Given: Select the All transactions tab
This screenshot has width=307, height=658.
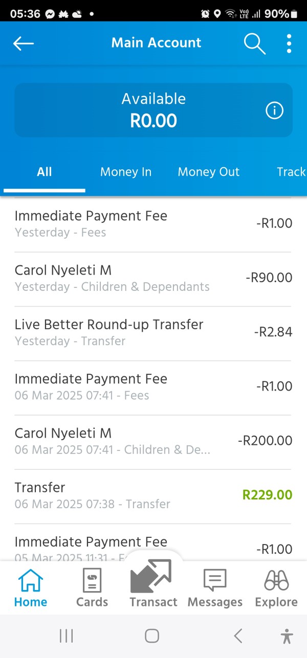Looking at the screenshot, I should 45,172.
